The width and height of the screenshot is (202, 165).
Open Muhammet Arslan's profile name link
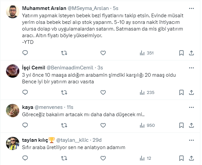(x=42, y=8)
